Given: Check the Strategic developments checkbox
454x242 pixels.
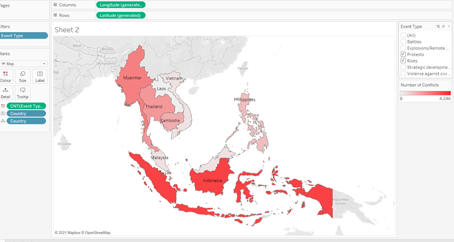Looking at the screenshot, I should [x=403, y=67].
